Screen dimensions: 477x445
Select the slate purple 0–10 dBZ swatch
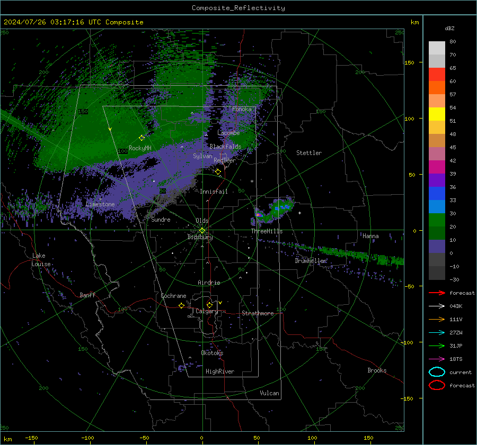click(x=437, y=246)
